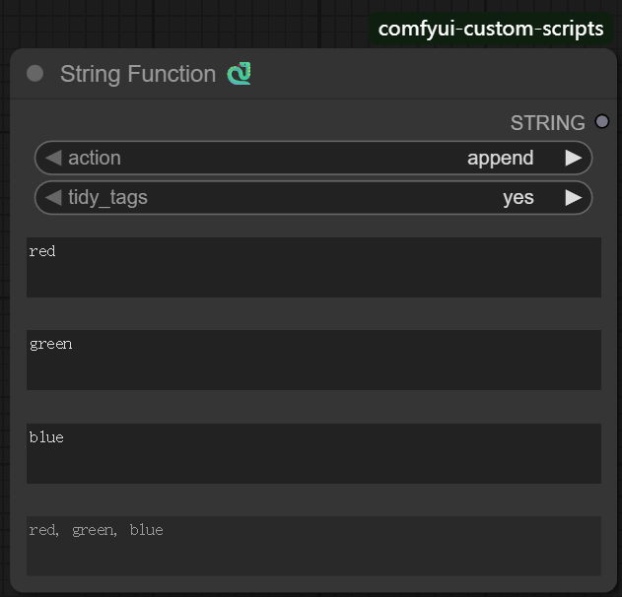
Task: Click the right arrow on tidy_tags widget
Action: (573, 197)
